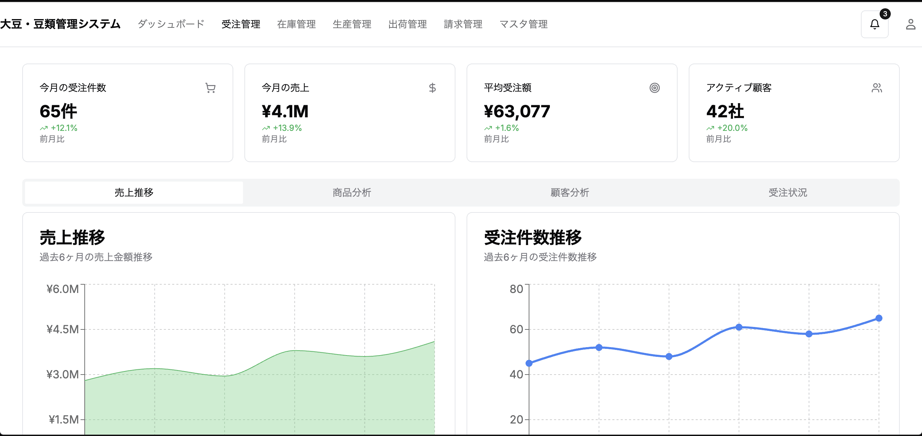This screenshot has height=436, width=922.
Task: Click the users icon in アクティブ顧客 card
Action: click(877, 88)
